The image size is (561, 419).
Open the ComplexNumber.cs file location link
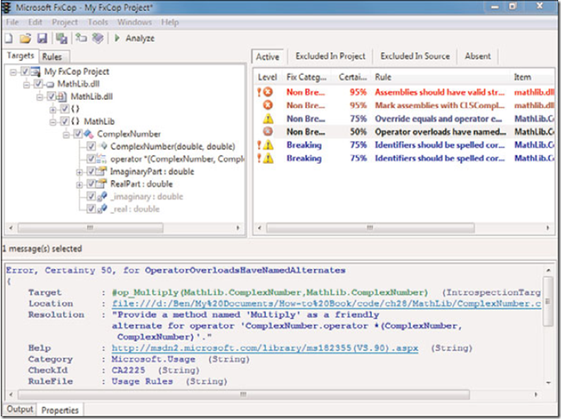(327, 304)
